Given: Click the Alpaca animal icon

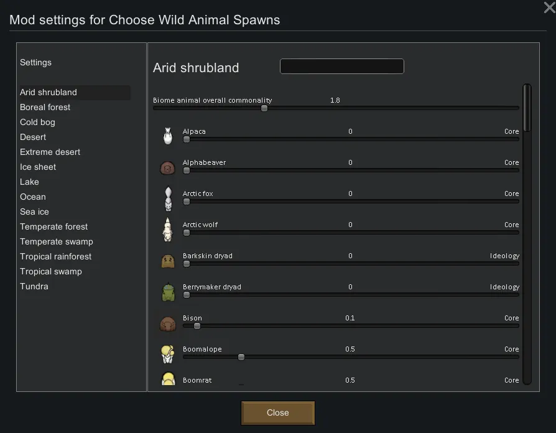Looking at the screenshot, I should pos(167,136).
